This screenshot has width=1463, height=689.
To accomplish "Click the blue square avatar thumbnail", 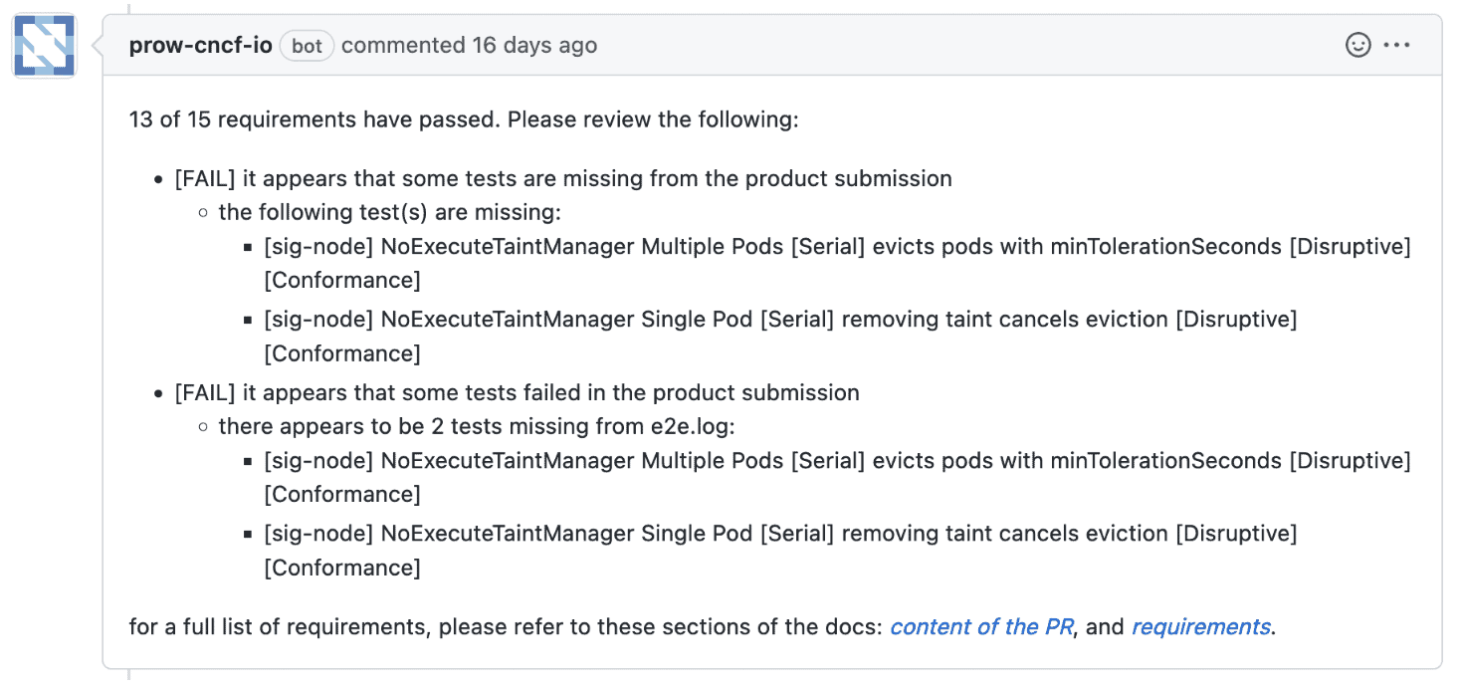I will (x=43, y=45).
